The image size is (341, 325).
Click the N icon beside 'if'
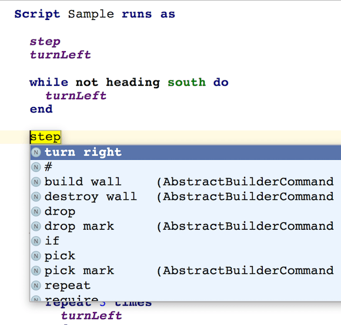(36, 241)
